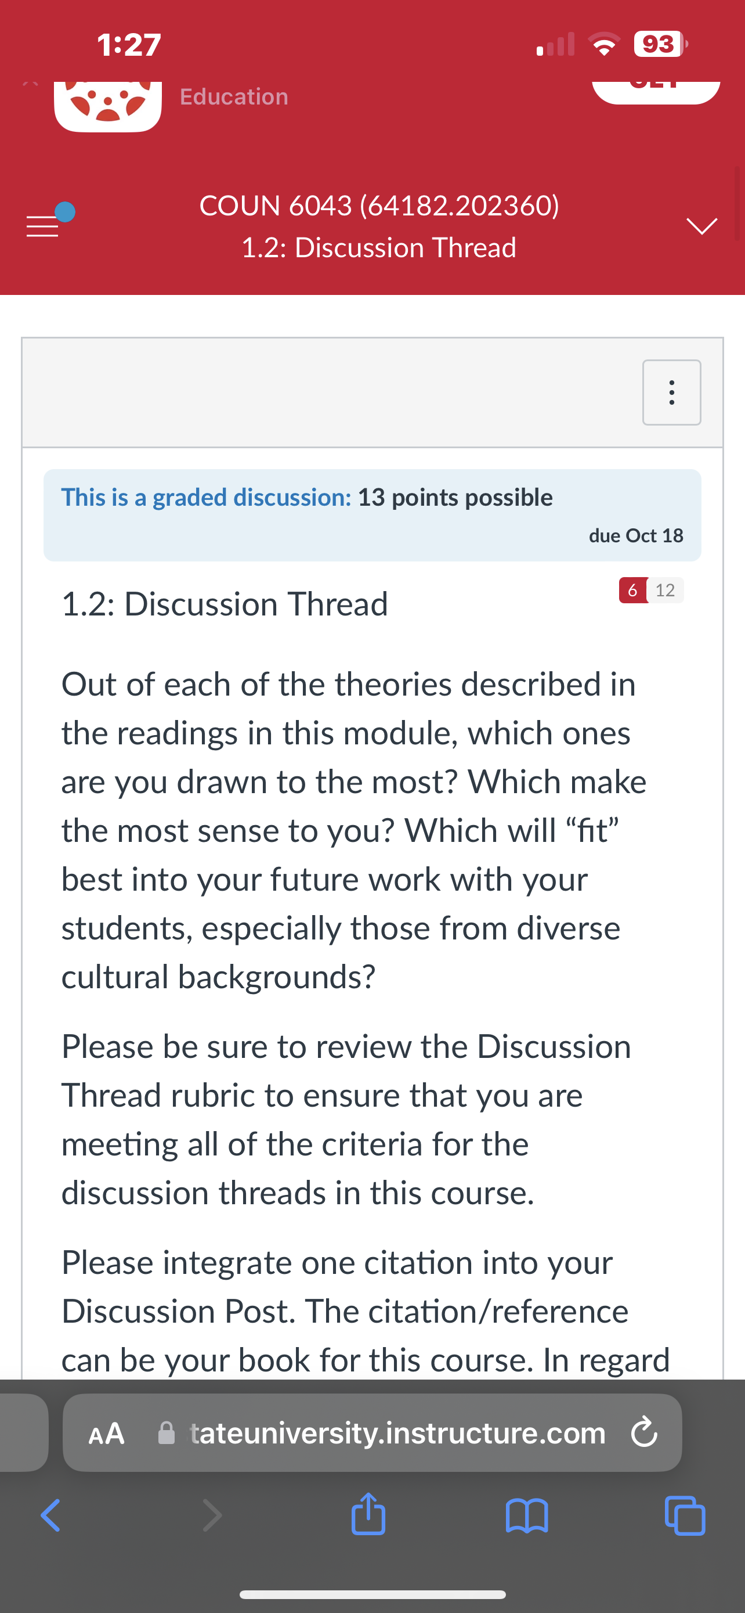This screenshot has height=1613, width=745.
Task: Show Safari open tabs overview
Action: tap(685, 1515)
